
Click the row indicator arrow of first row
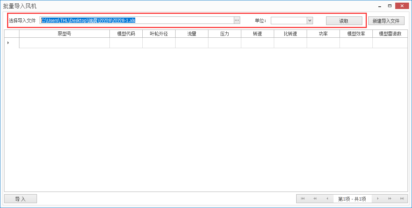(x=9, y=43)
